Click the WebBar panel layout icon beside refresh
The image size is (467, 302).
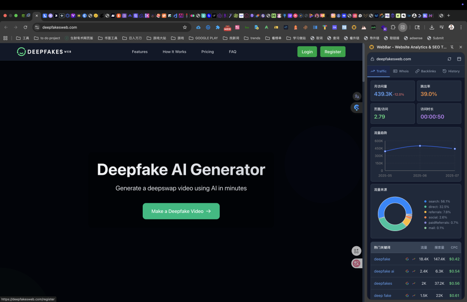[x=459, y=59]
